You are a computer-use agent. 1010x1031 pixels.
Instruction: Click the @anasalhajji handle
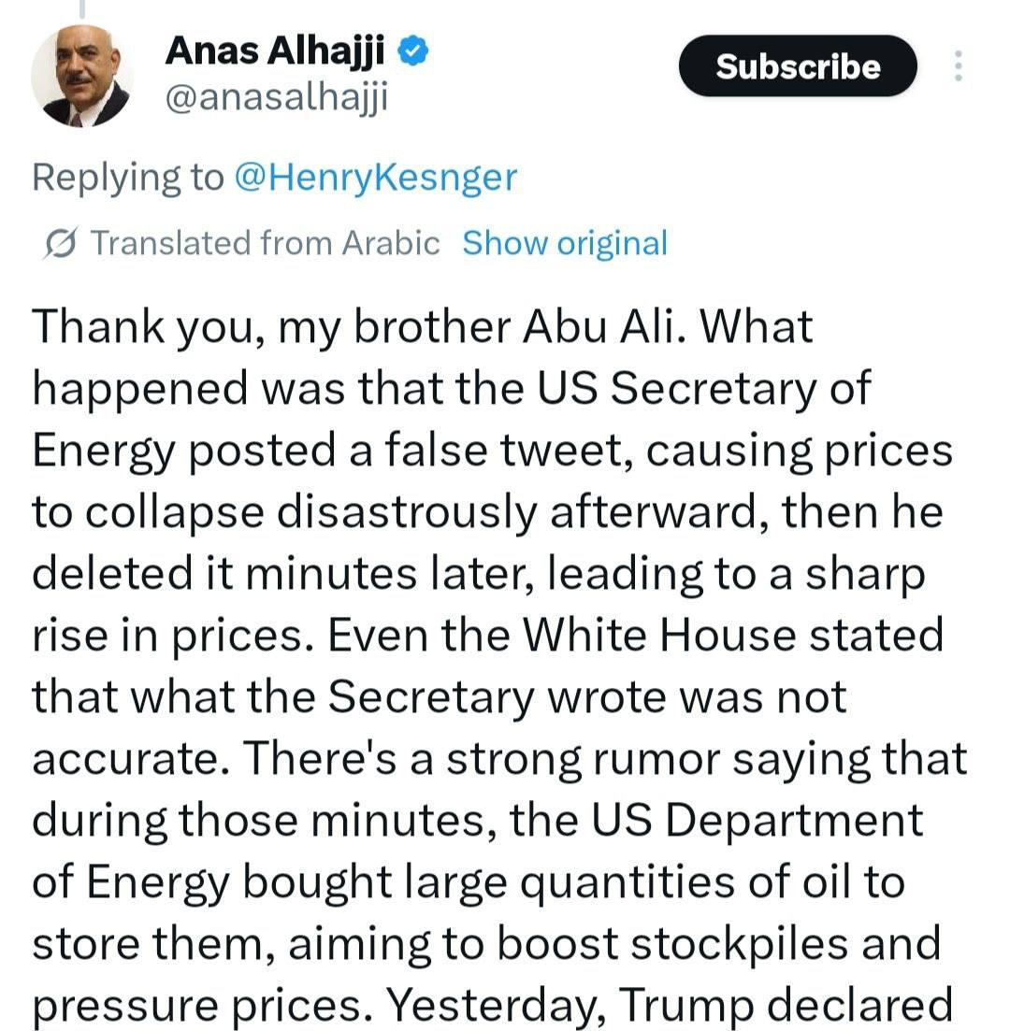(276, 96)
